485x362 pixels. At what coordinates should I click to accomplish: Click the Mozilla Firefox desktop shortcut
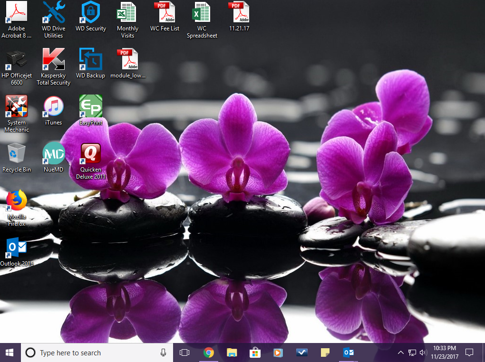(x=16, y=208)
